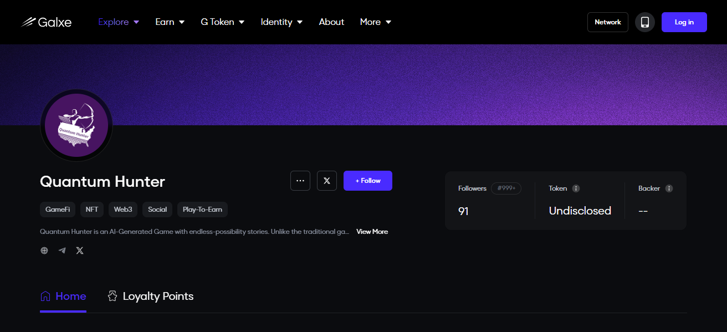Switch to the Home tab
This screenshot has height=332, width=727.
(x=63, y=297)
